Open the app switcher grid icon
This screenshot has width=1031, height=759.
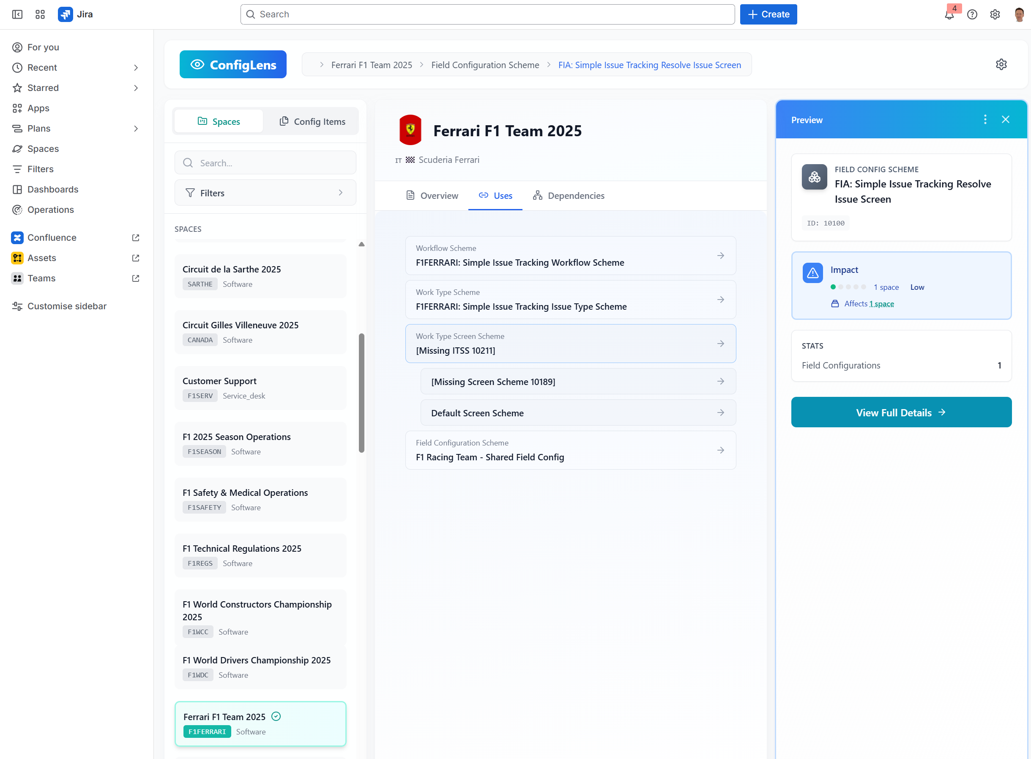40,15
